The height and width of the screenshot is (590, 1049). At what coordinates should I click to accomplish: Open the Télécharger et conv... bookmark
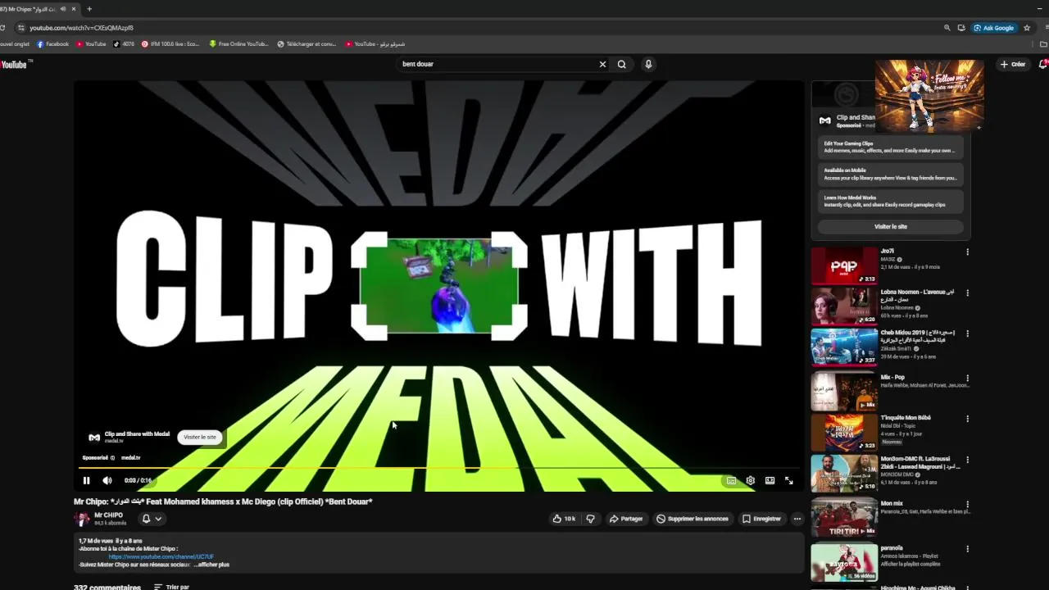tap(307, 44)
